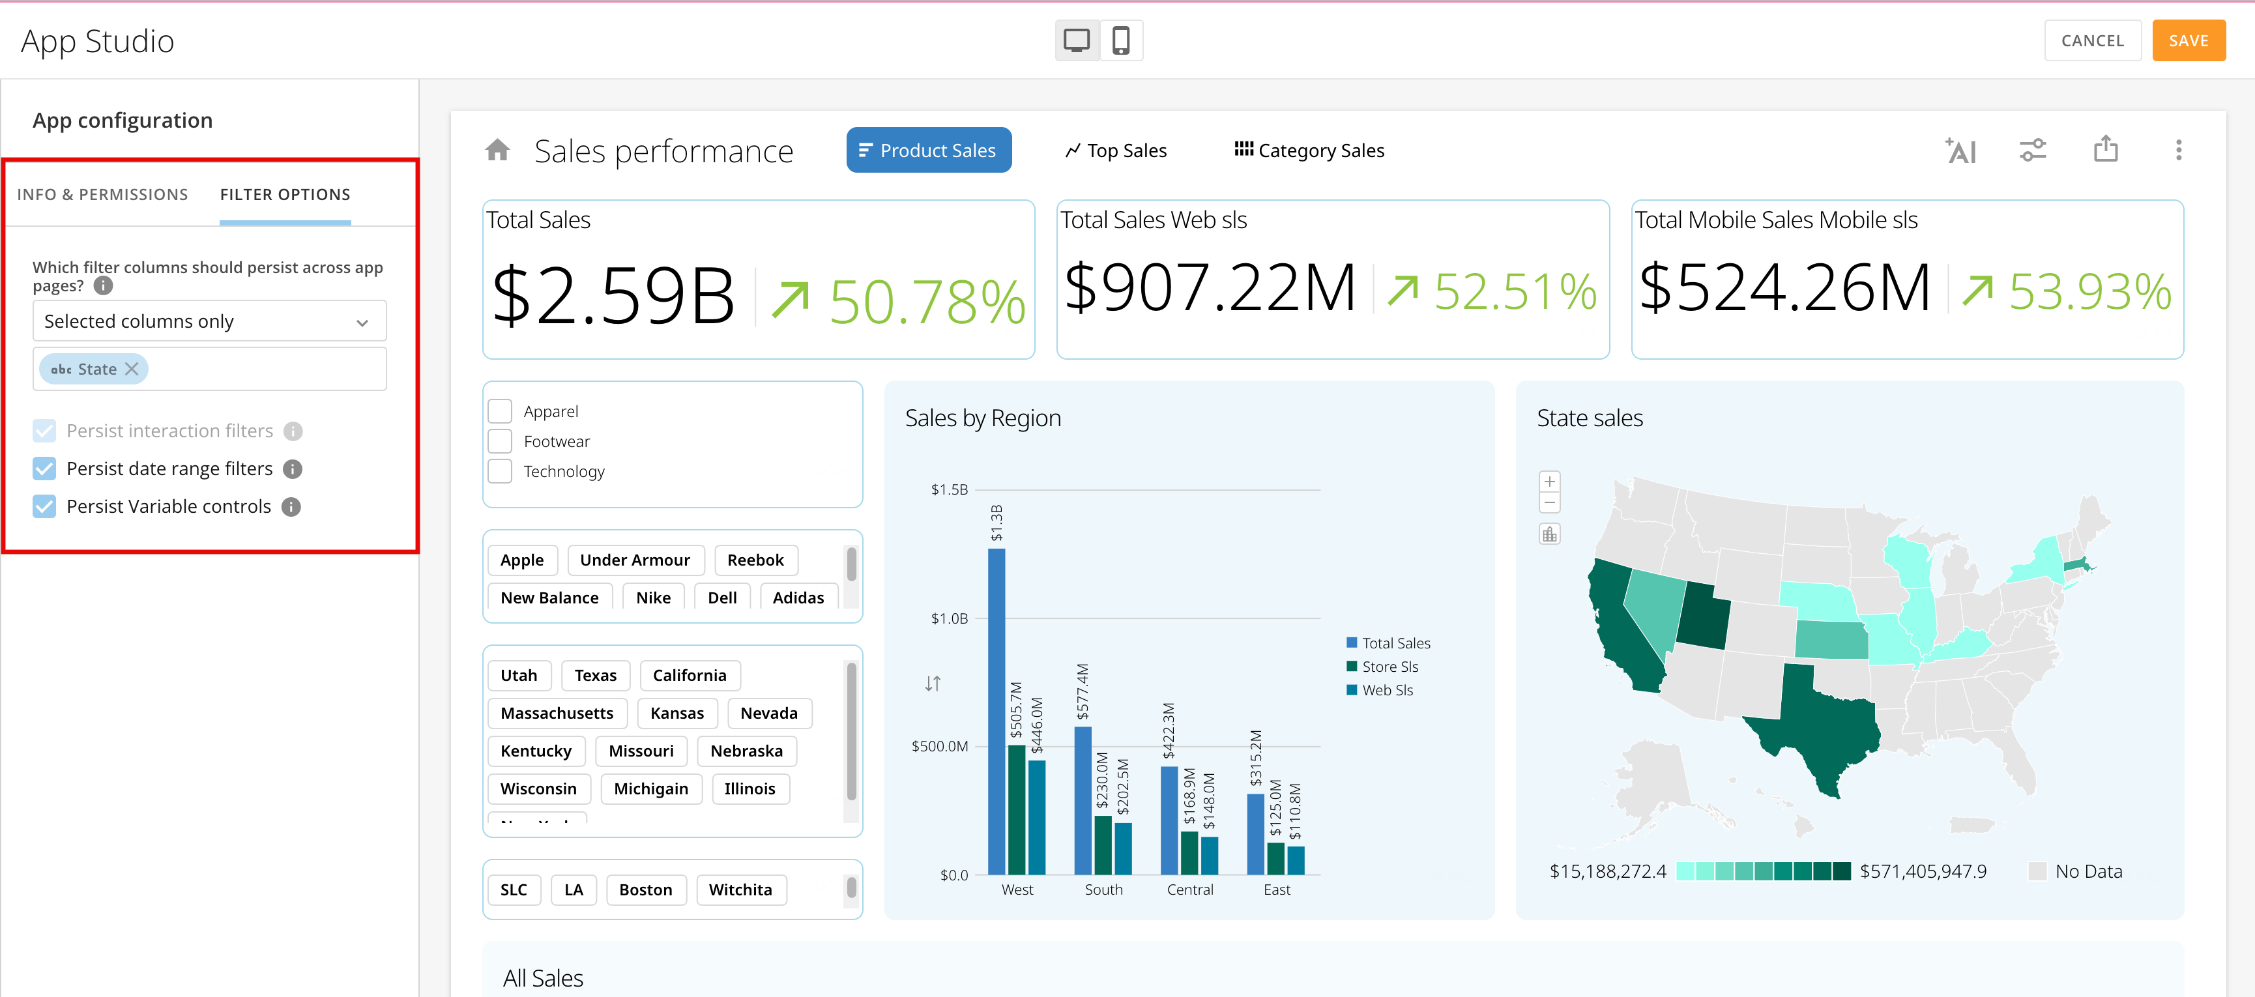2255x997 pixels.
Task: Open FILTER OPTIONS tab
Action: pos(285,194)
